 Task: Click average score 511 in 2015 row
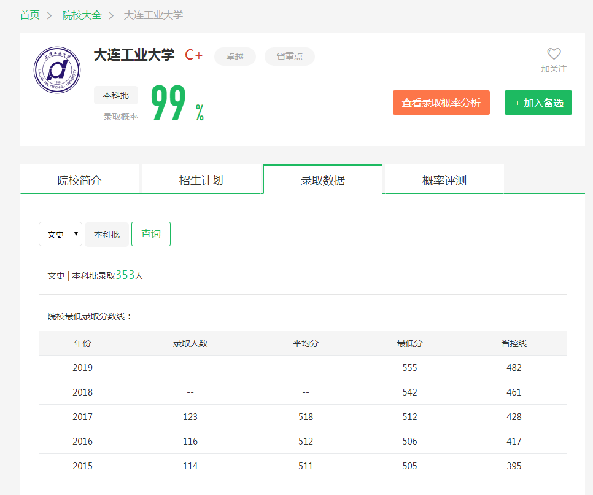306,466
